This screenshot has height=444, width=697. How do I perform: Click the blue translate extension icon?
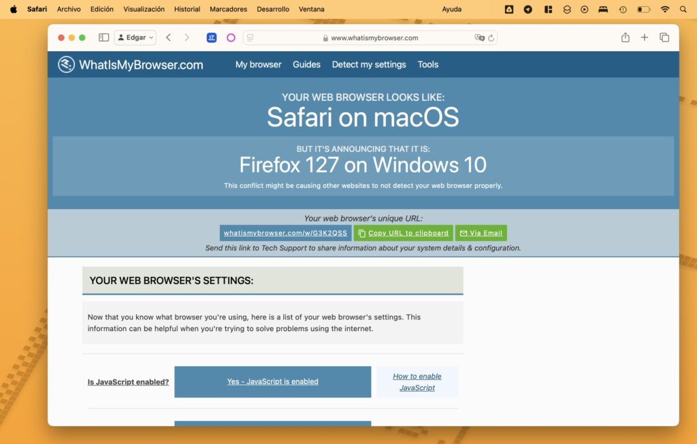212,38
